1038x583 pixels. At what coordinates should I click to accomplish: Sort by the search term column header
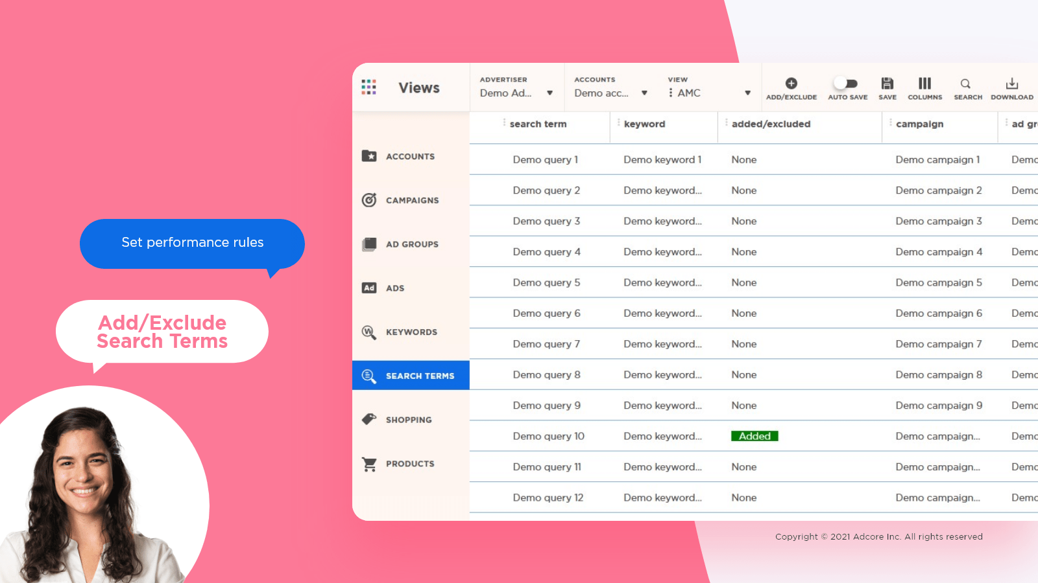[538, 124]
